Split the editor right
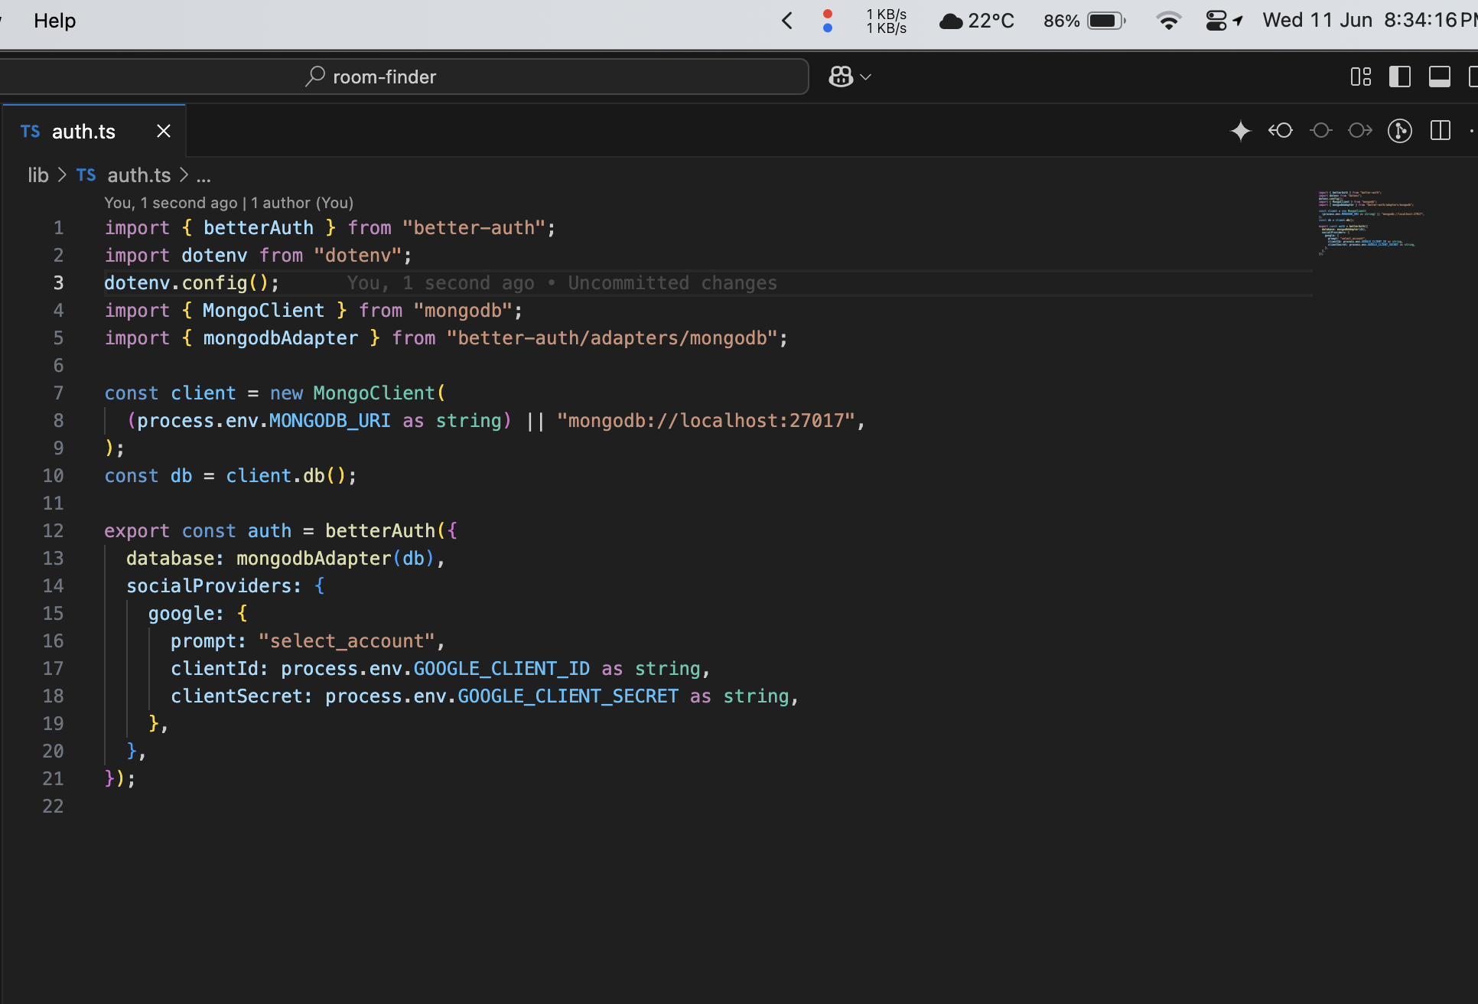Image resolution: width=1478 pixels, height=1004 pixels. pyautogui.click(x=1441, y=131)
